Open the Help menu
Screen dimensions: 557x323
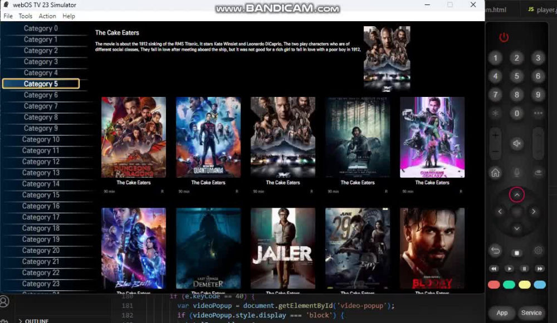tap(69, 16)
